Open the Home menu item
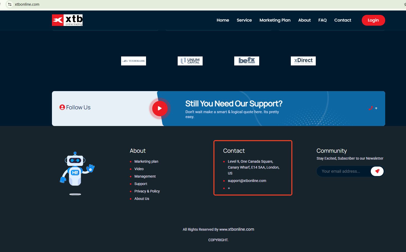The image size is (406, 252). (223, 20)
